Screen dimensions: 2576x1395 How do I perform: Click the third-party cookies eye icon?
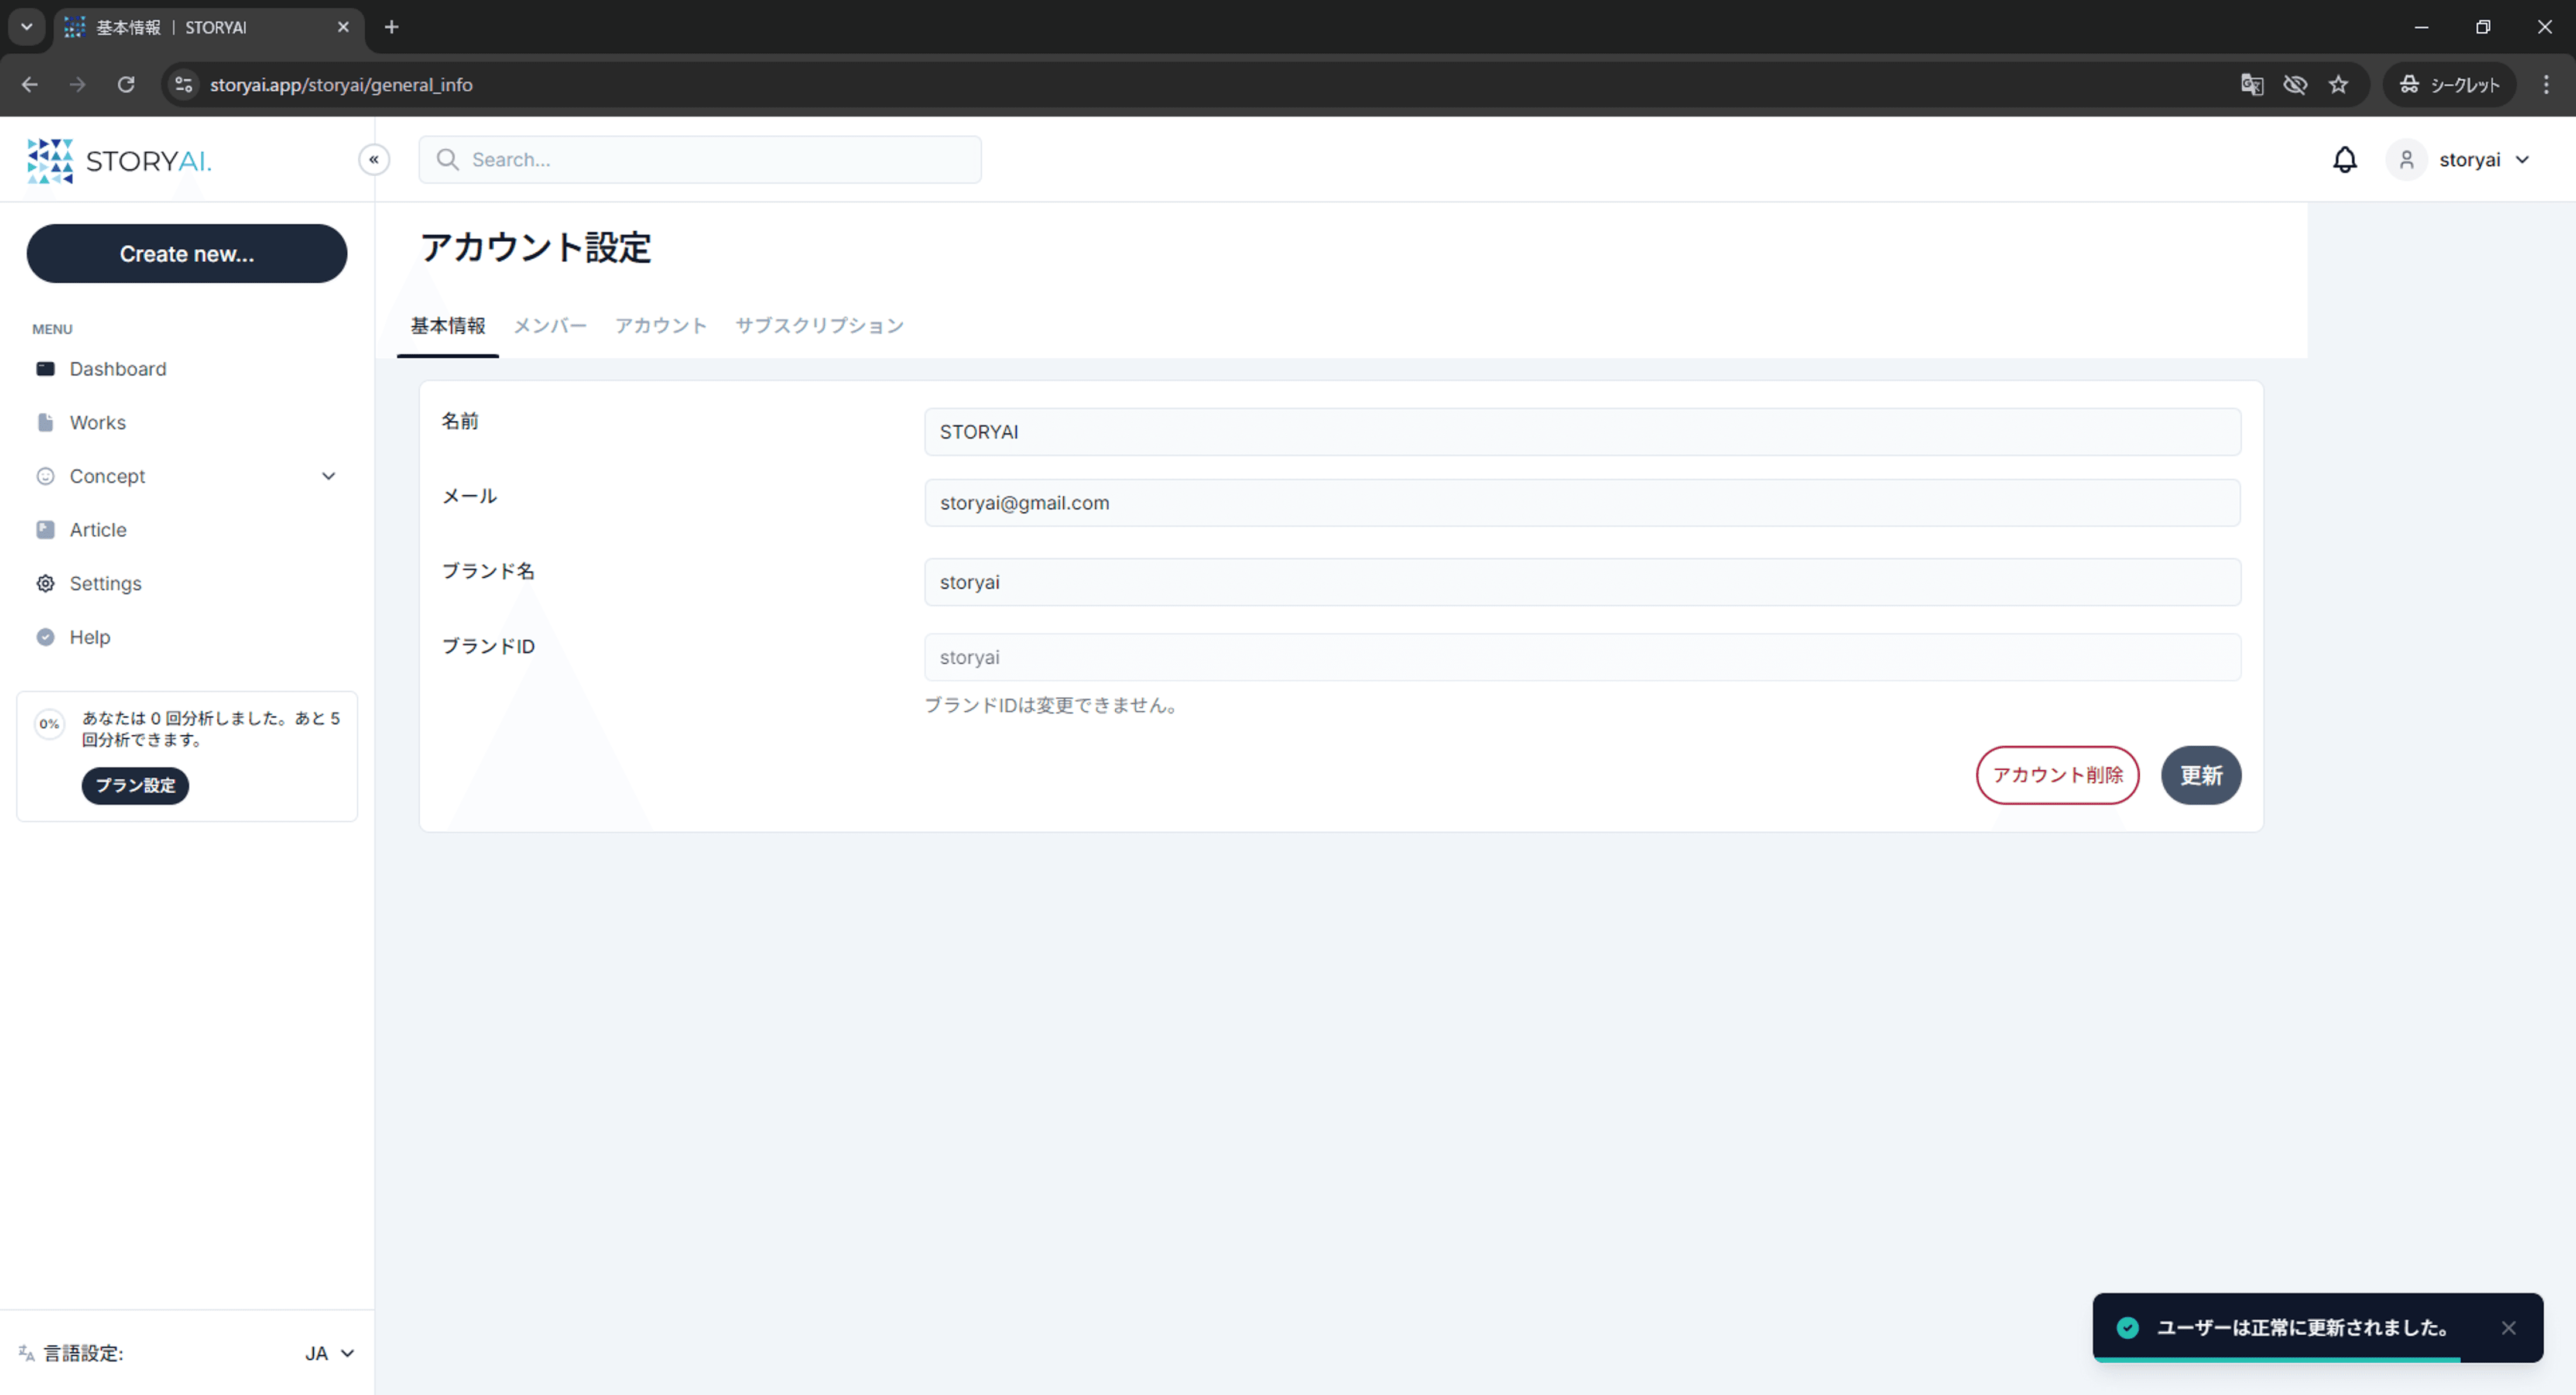(x=2295, y=85)
